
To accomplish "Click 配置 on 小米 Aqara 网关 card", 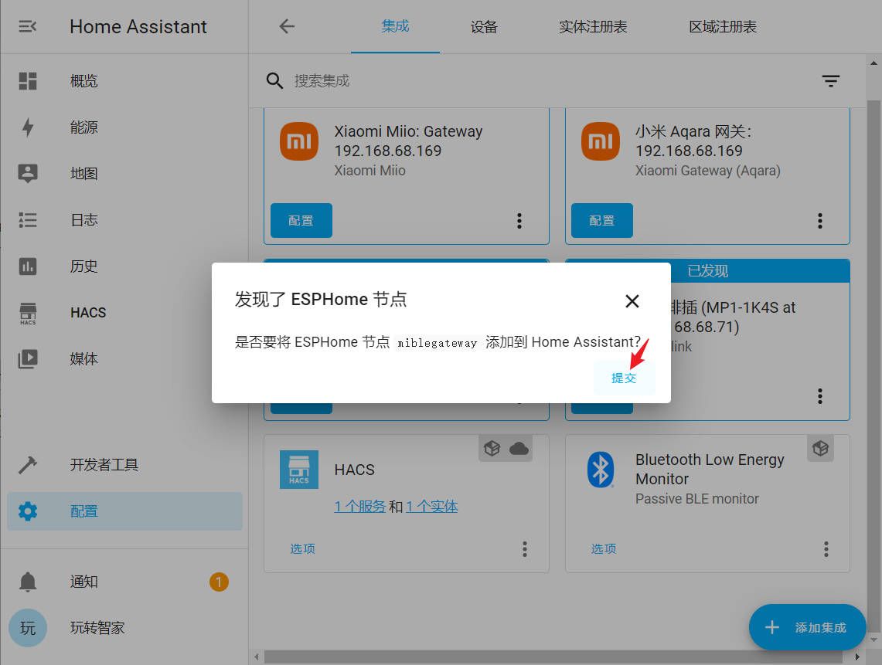I will 602,220.
